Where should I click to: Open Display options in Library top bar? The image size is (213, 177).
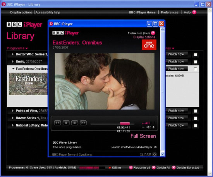click(x=21, y=12)
